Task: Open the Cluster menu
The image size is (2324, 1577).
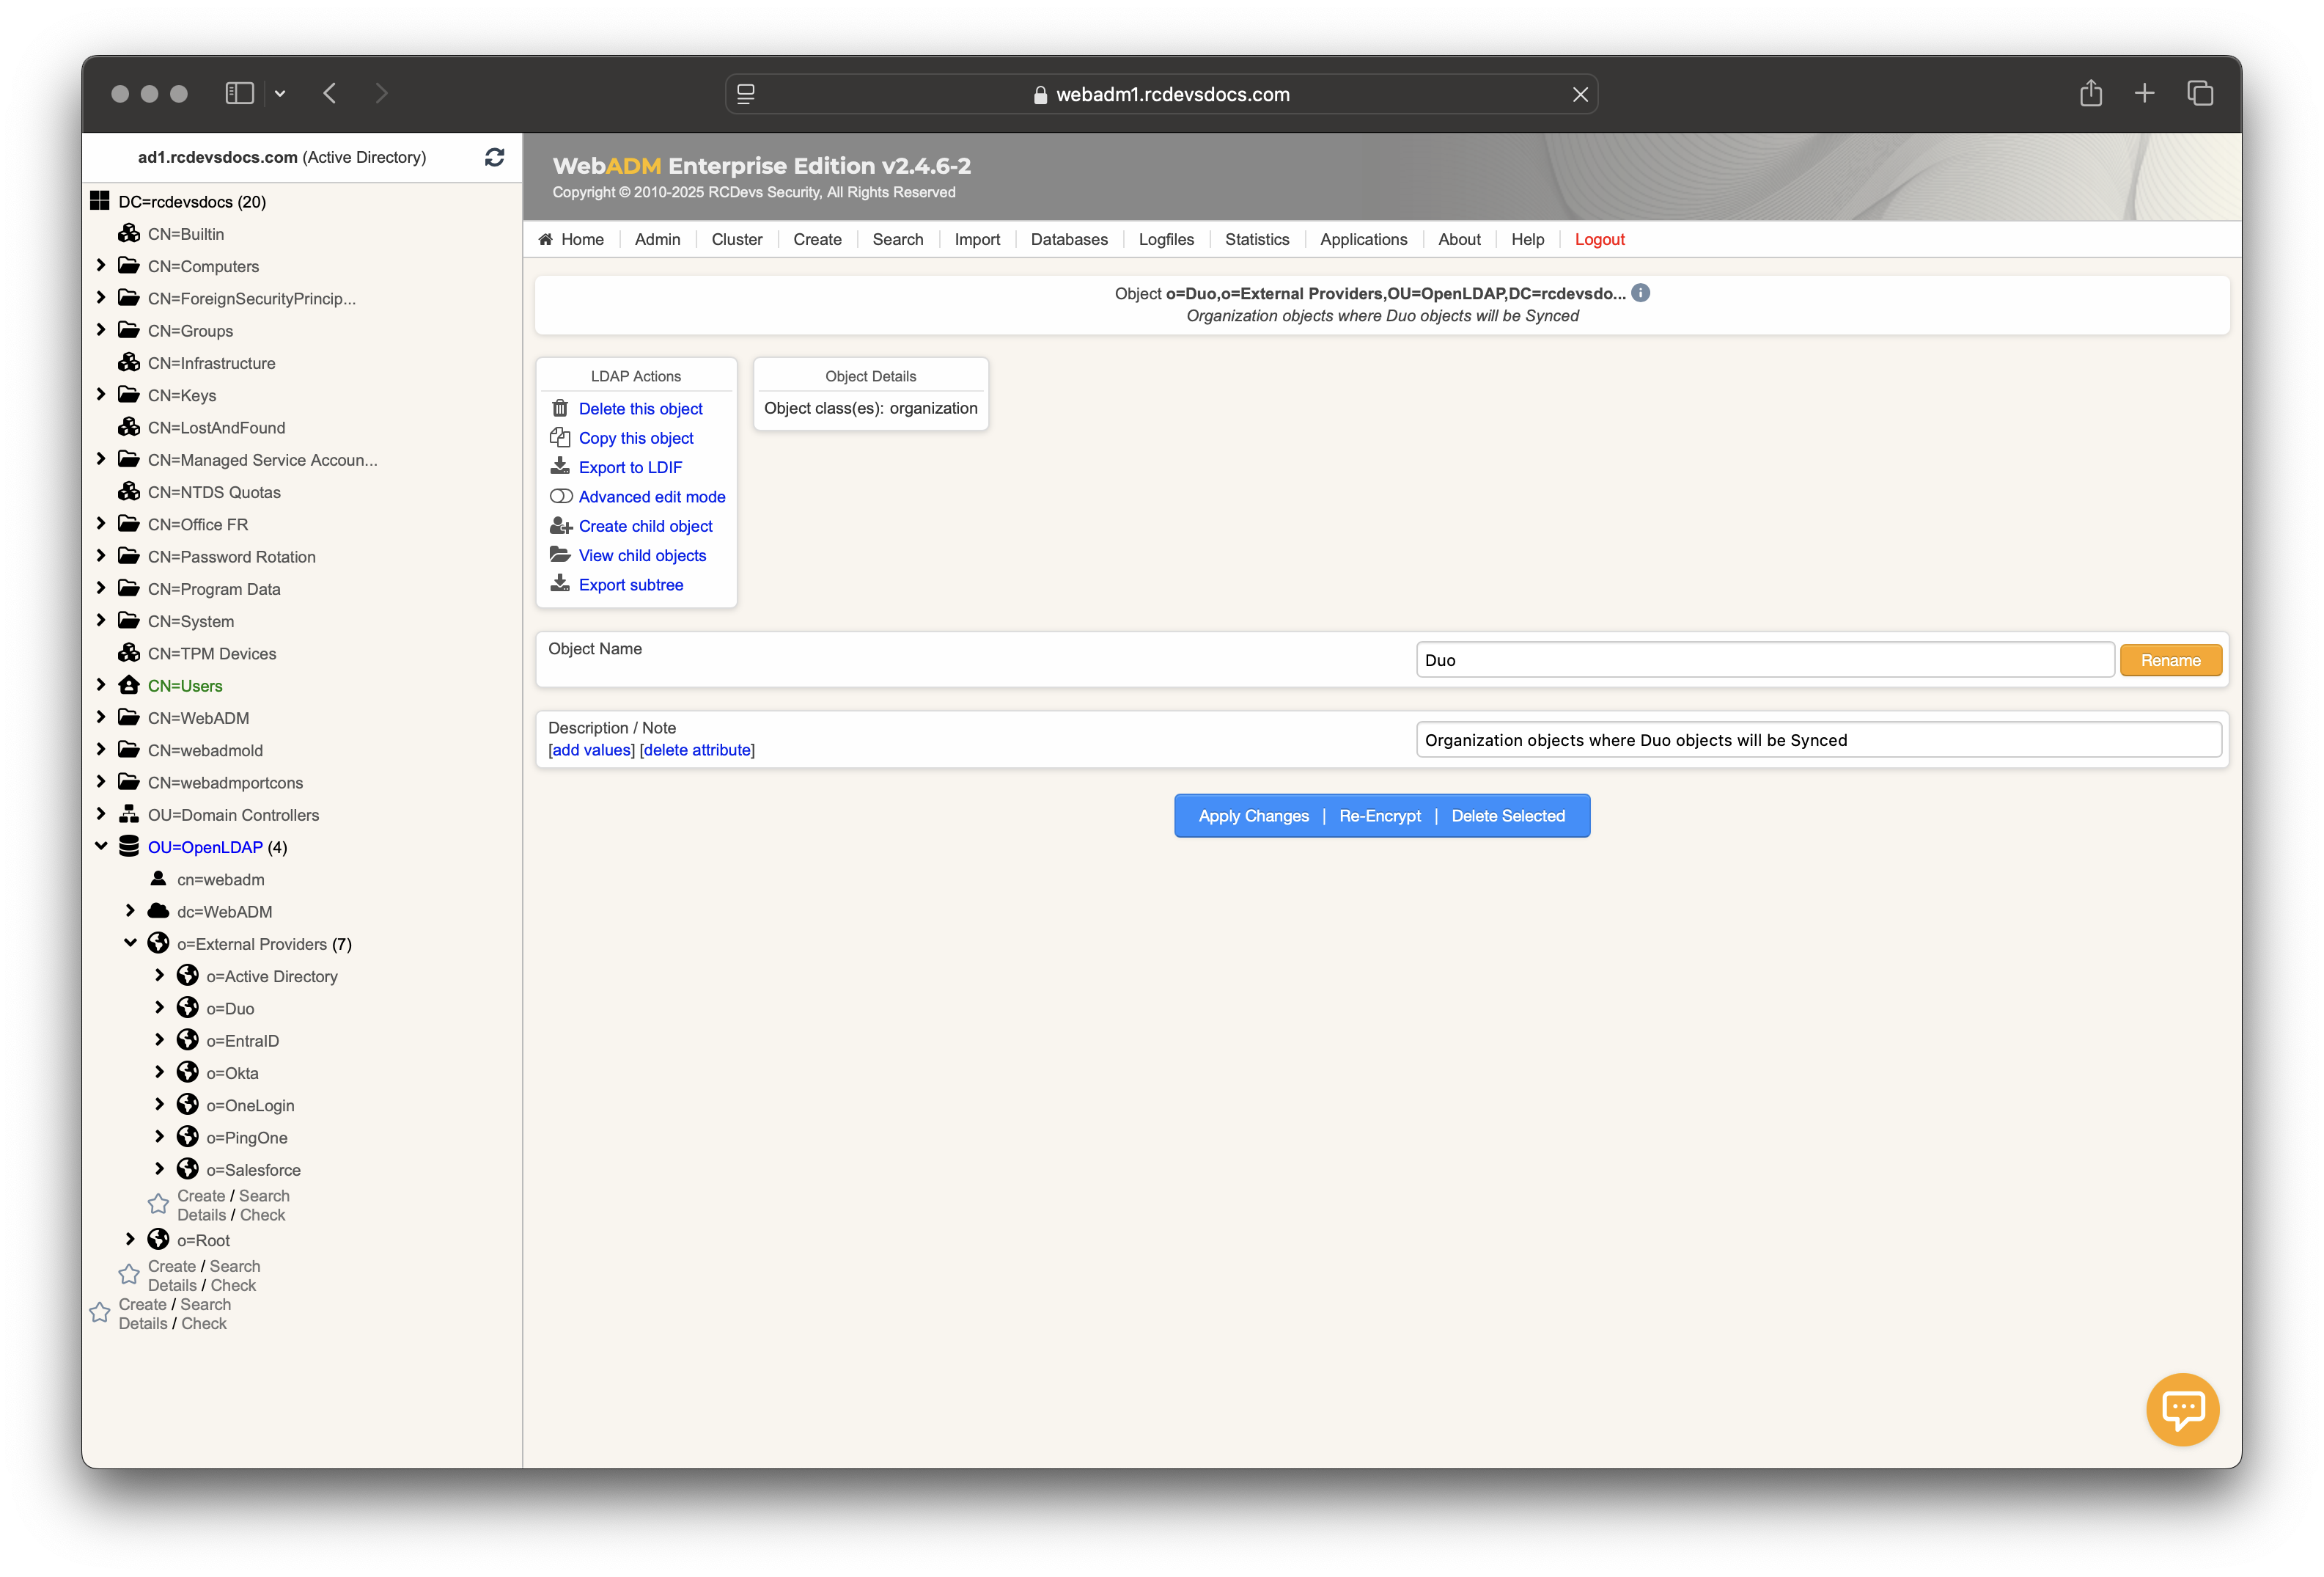Action: click(736, 239)
